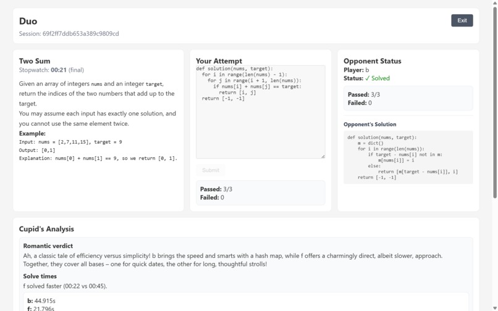Viewport: 498px width, 311px height.
Task: Click the Two Sum problem heading
Action: [35, 61]
